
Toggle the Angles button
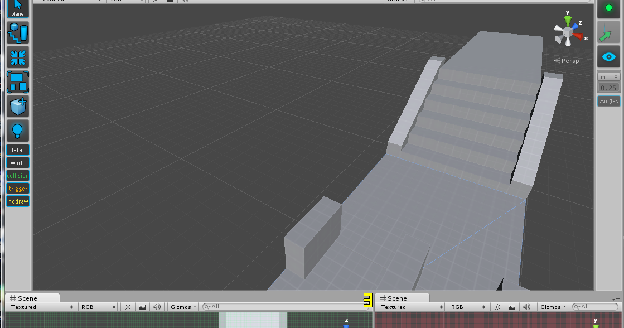tap(609, 101)
